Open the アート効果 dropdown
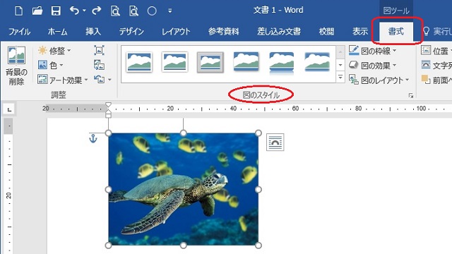The height and width of the screenshot is (254, 452). pyautogui.click(x=63, y=80)
